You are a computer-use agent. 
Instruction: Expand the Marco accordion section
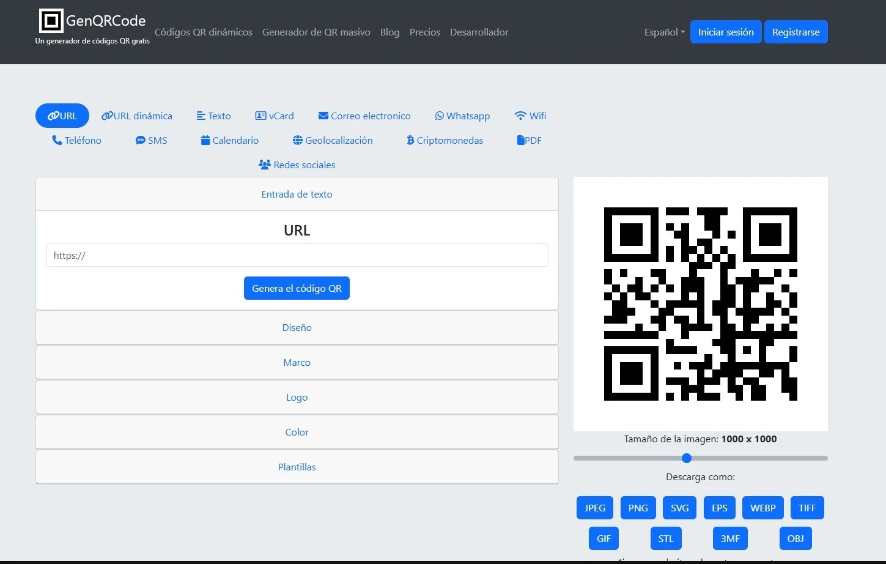pos(297,363)
